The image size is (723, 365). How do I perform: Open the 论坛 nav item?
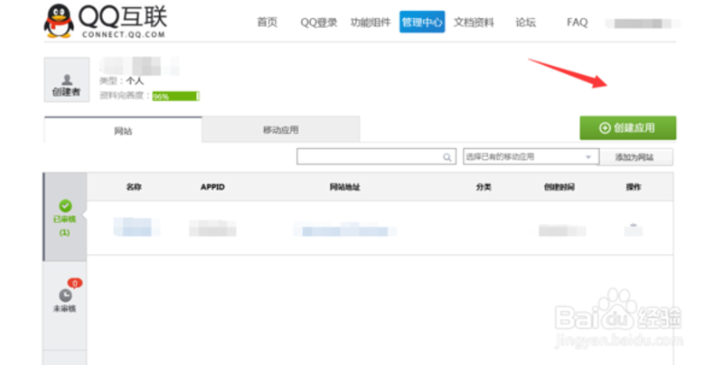(x=526, y=22)
